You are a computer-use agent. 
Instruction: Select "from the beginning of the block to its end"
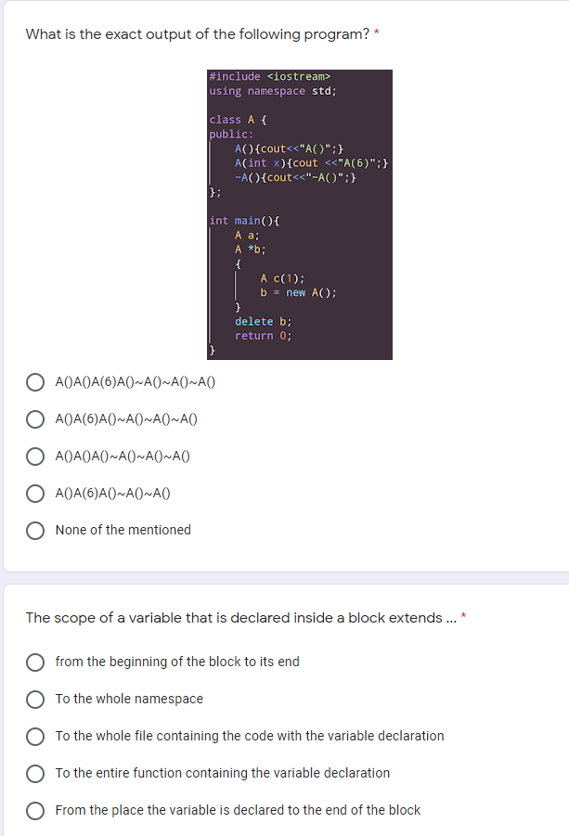tap(35, 662)
